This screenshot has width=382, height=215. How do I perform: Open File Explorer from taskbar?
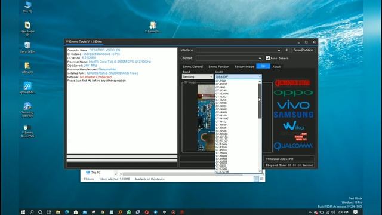pyautogui.click(x=58, y=212)
